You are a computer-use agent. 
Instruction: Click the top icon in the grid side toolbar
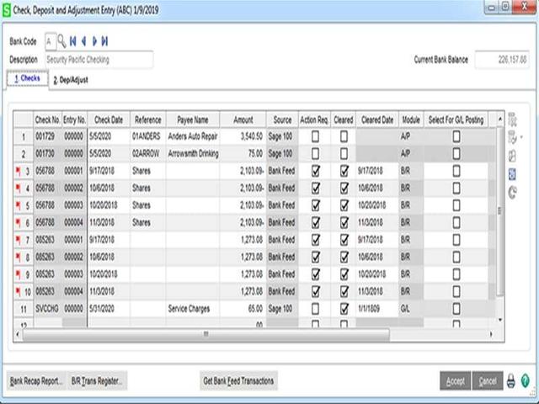click(x=512, y=120)
